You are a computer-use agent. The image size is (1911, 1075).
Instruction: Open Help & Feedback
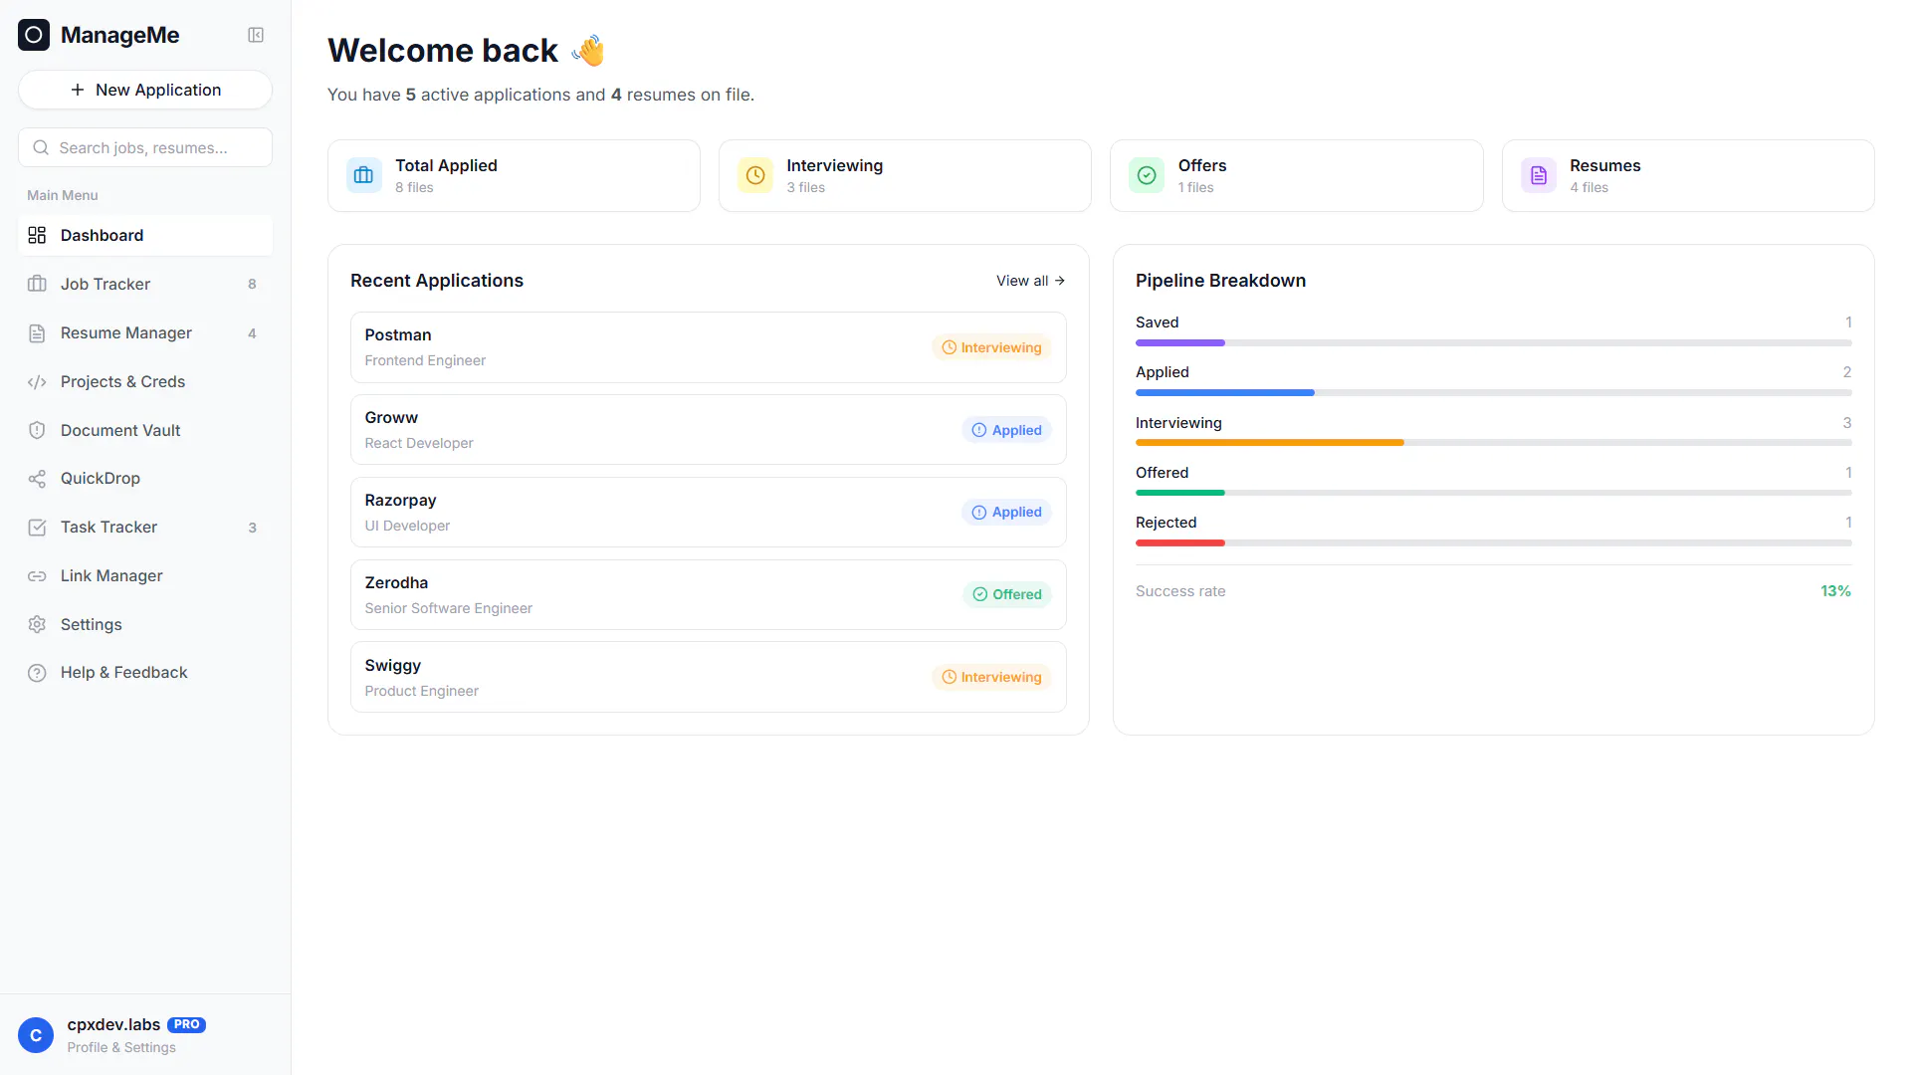[145, 673]
